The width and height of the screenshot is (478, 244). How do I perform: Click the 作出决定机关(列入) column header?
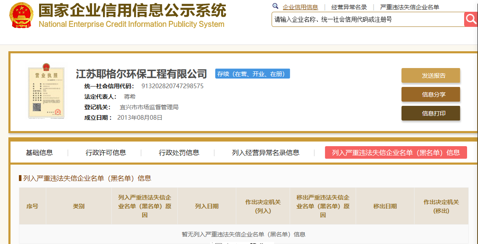point(263,206)
